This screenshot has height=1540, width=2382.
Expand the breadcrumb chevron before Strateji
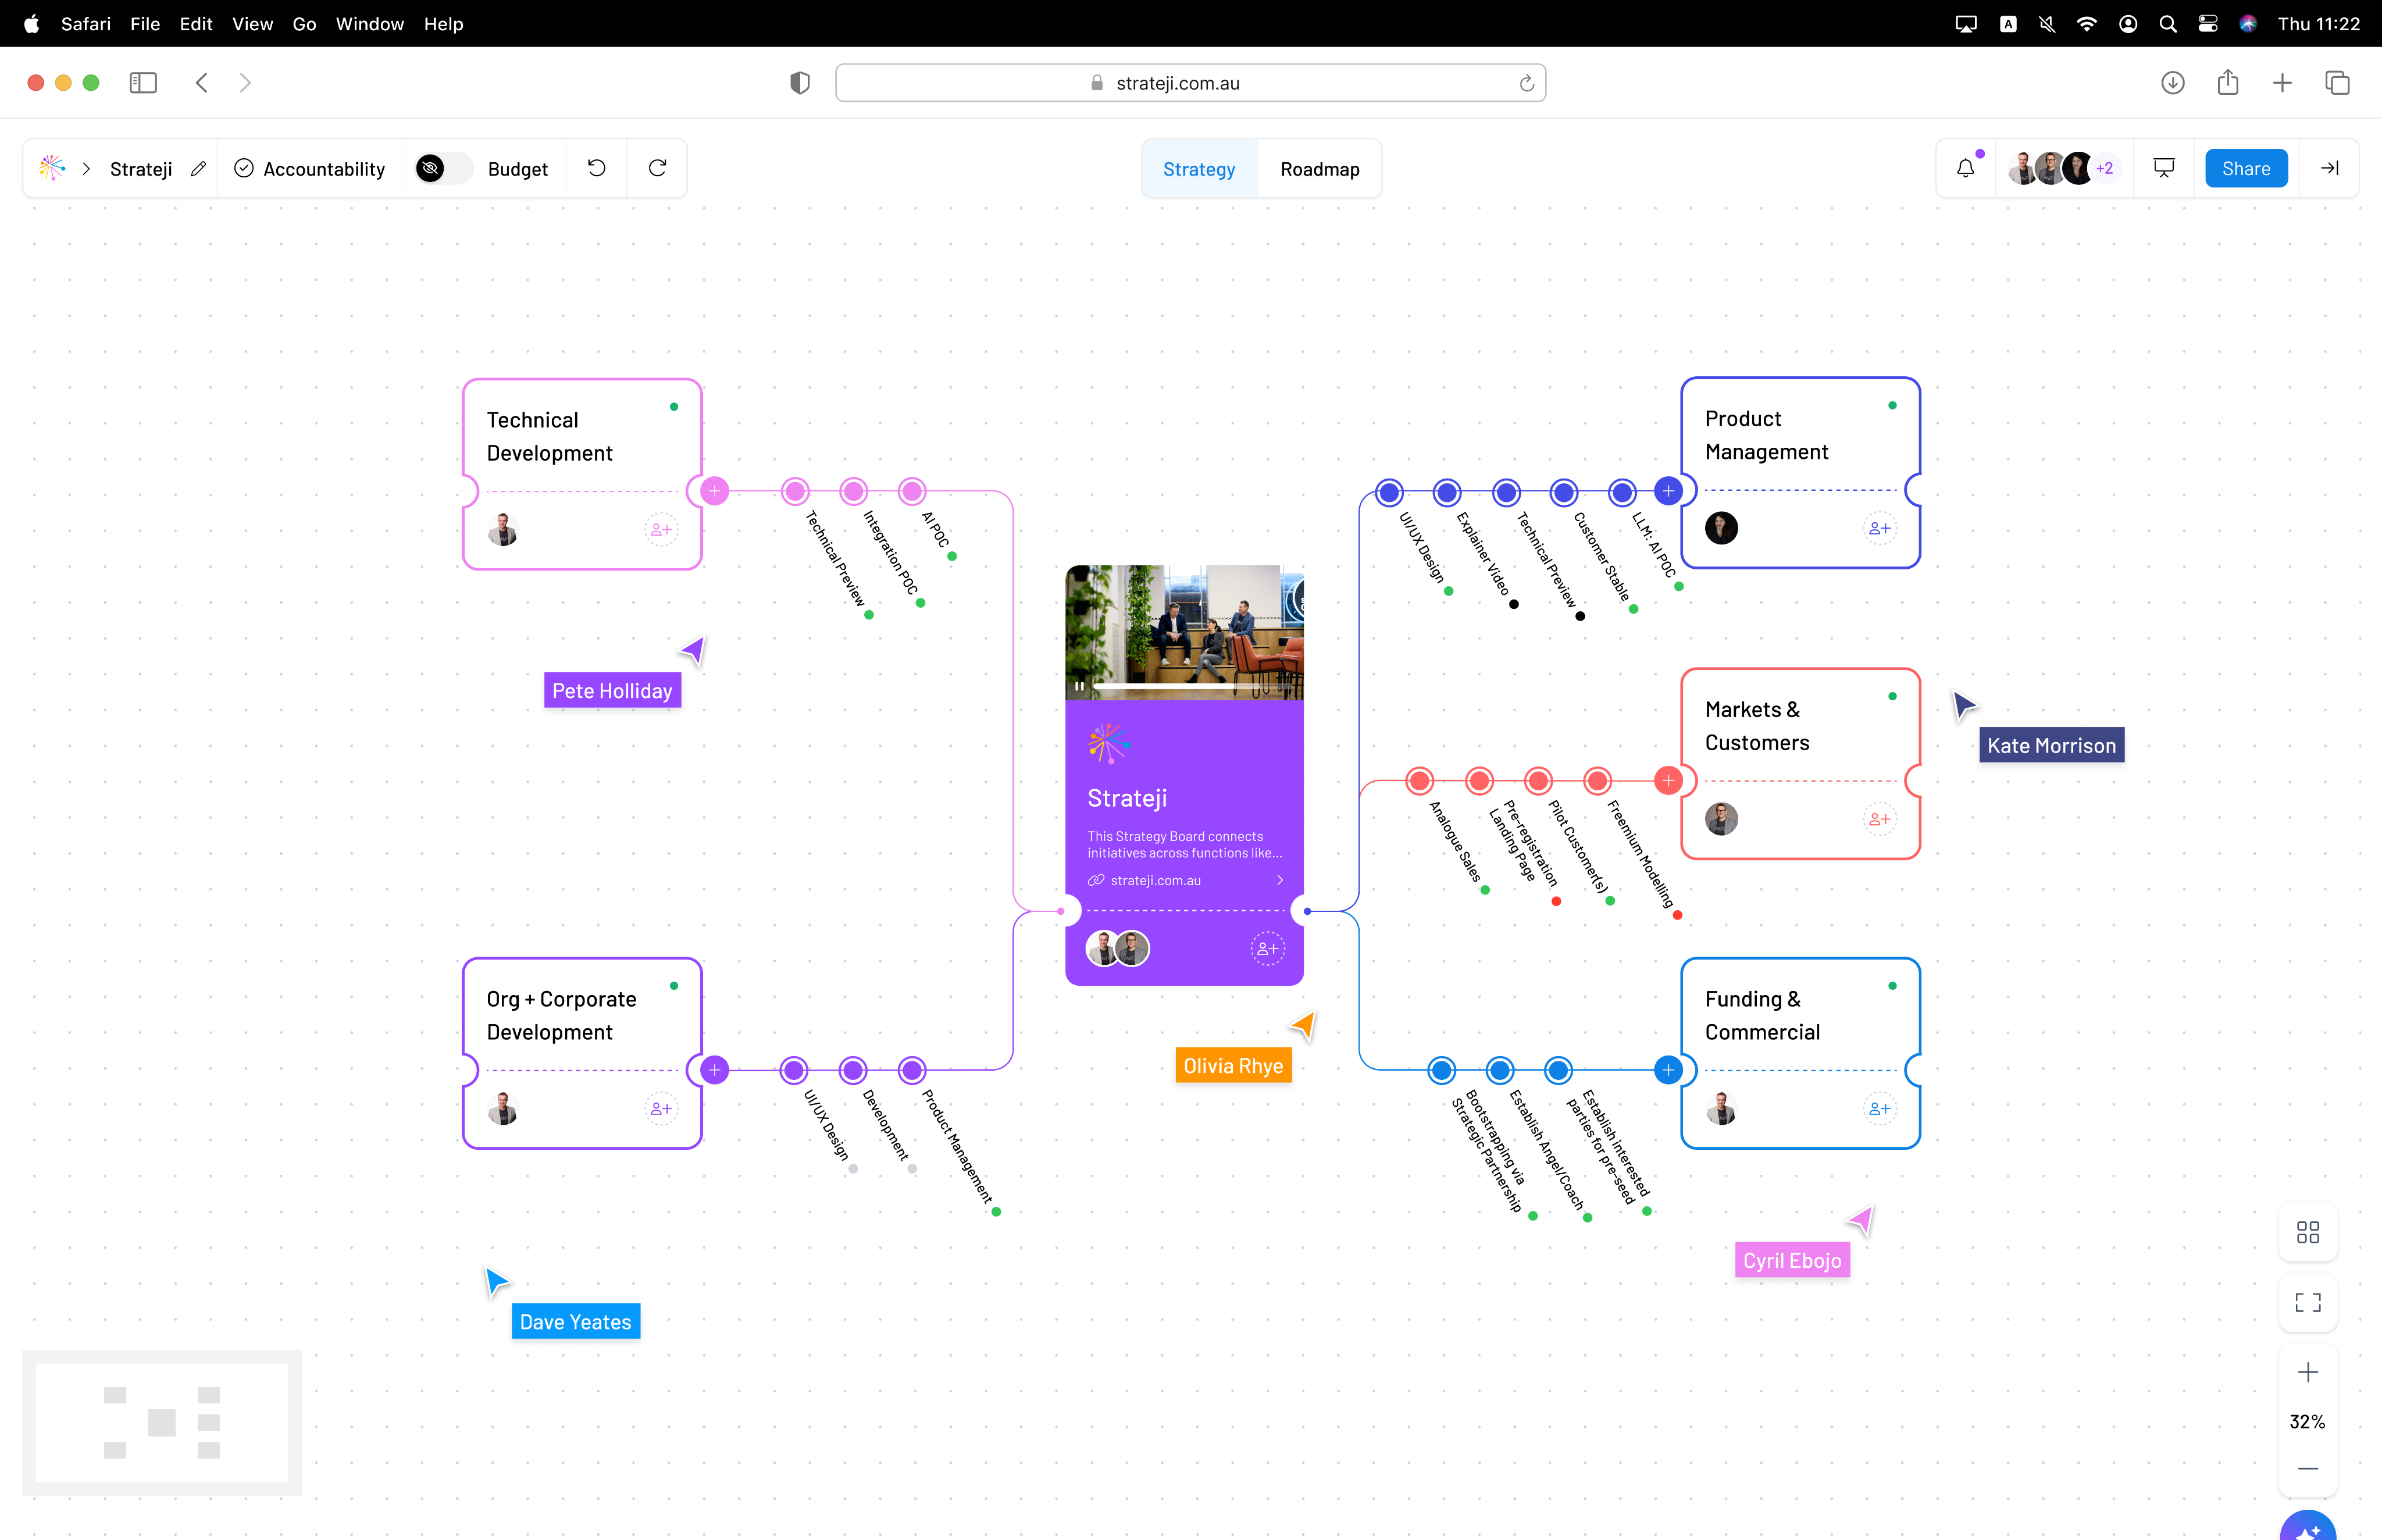coord(86,169)
